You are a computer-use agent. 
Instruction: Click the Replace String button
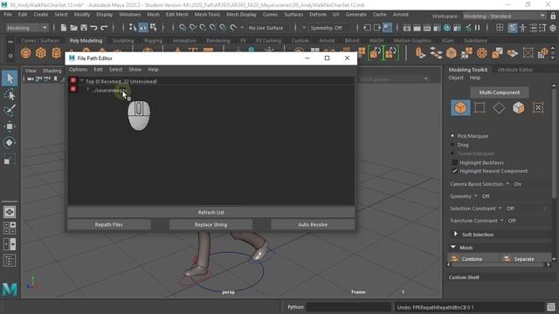pos(210,225)
